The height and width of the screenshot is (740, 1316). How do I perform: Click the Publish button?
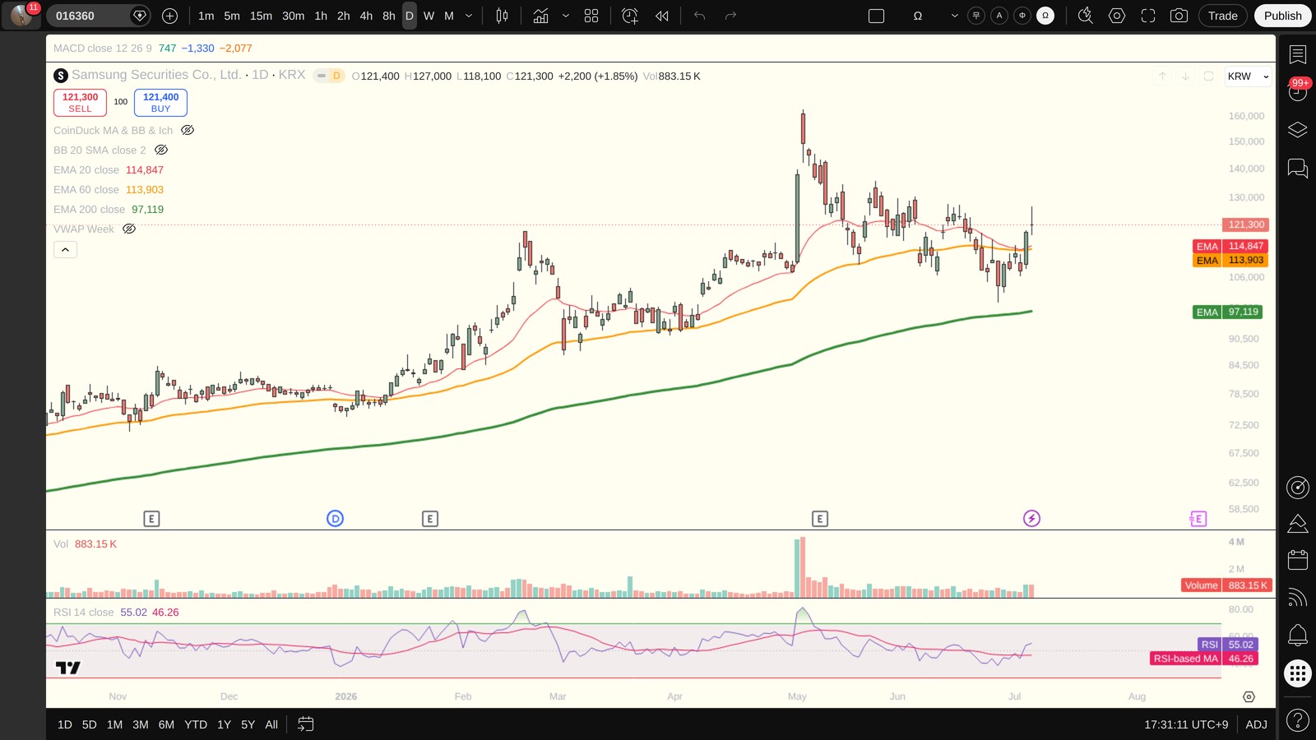point(1282,16)
